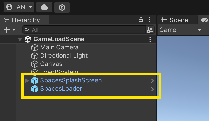
Task: Click the Unity Cloud icon button
Action: pyautogui.click(x=44, y=7)
